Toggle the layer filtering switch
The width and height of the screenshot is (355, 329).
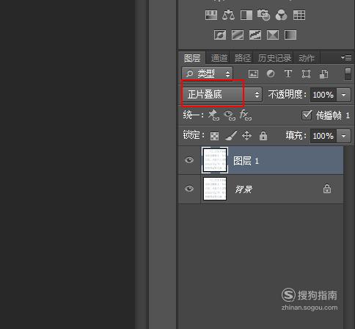tap(348, 74)
